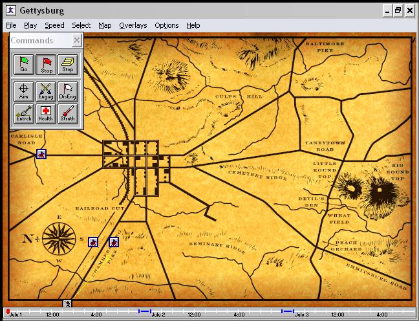Open the Speed menu
The image size is (419, 321).
pos(54,25)
